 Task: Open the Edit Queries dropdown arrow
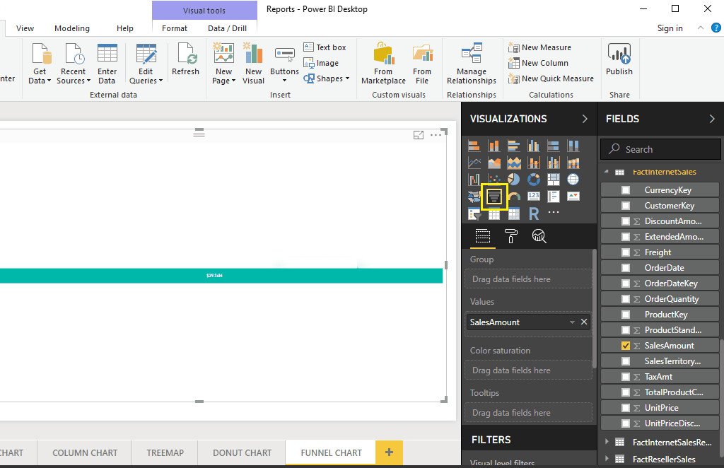[x=160, y=81]
